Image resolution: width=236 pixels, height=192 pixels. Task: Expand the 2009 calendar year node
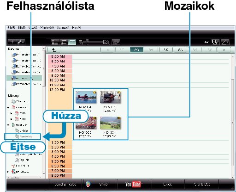(x=11, y=113)
